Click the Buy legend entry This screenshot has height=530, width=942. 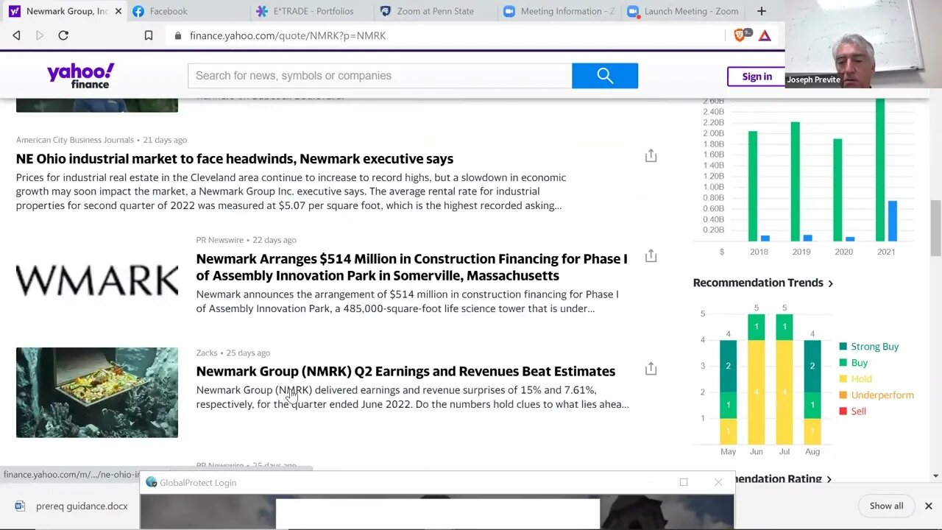(x=854, y=363)
